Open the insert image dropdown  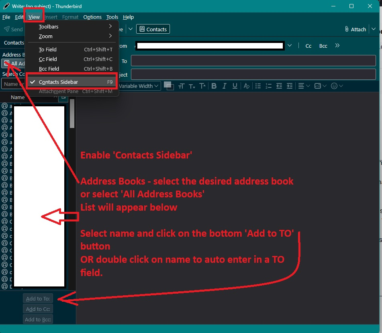click(320, 86)
